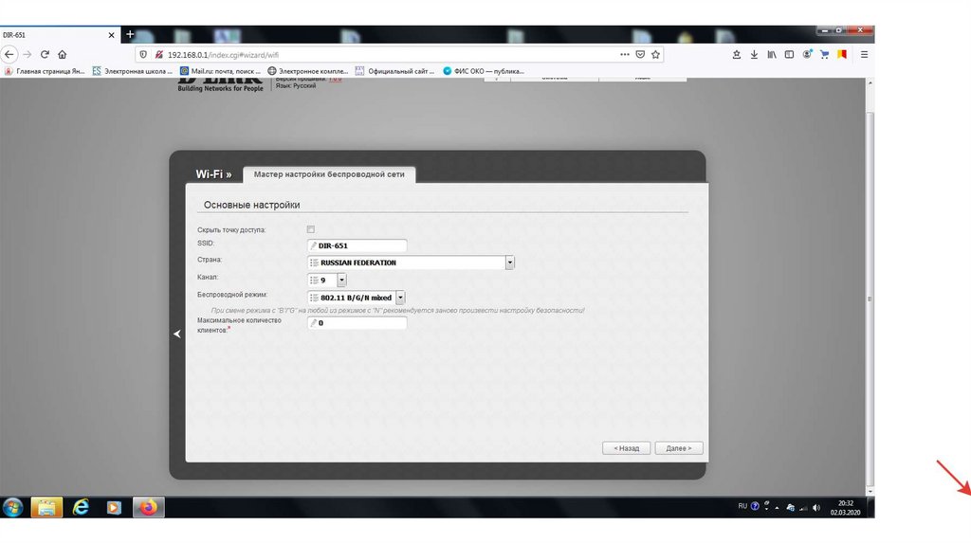Click the Страна dropdown arrow button
The height and width of the screenshot is (544, 971).
[x=509, y=263]
